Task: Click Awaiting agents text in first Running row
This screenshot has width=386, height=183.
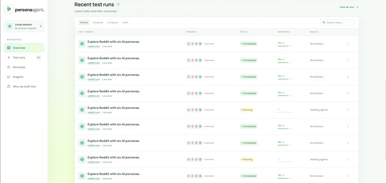Action: 319,110
